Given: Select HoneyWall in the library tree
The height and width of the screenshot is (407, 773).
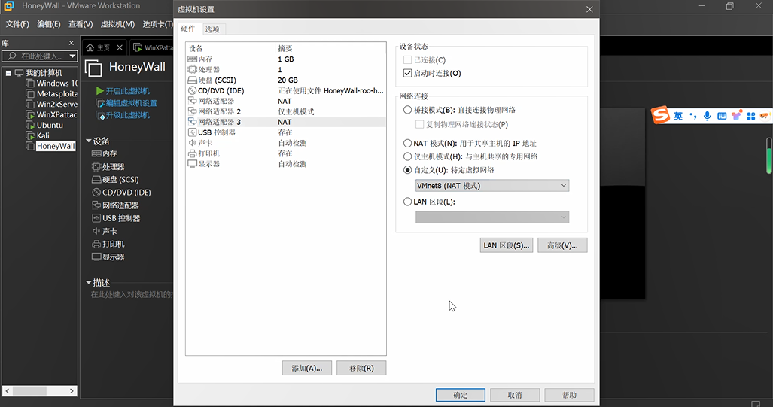Looking at the screenshot, I should click(x=56, y=147).
